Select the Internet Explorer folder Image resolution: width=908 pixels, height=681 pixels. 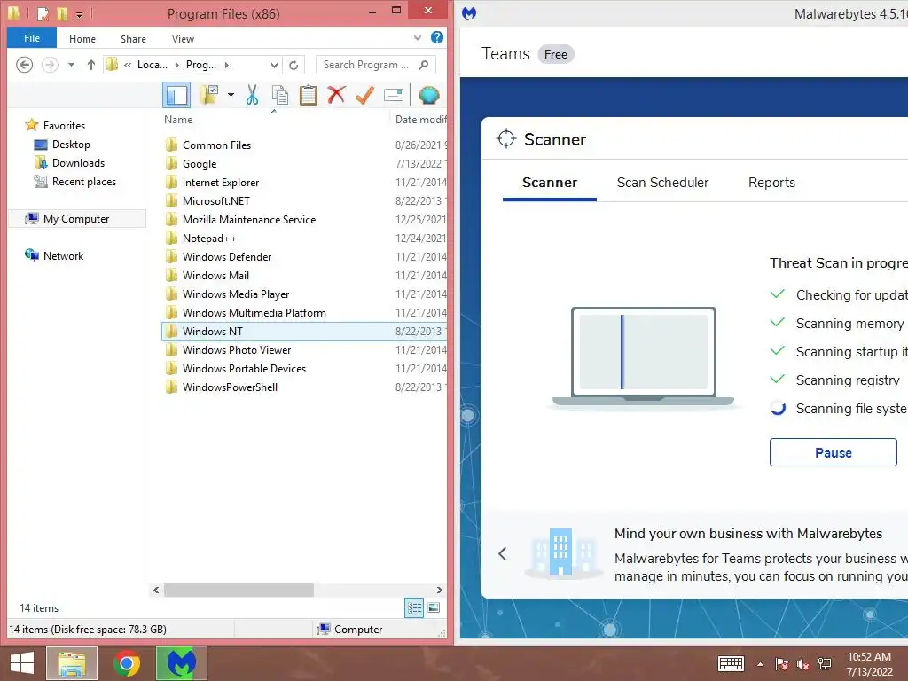(x=220, y=183)
